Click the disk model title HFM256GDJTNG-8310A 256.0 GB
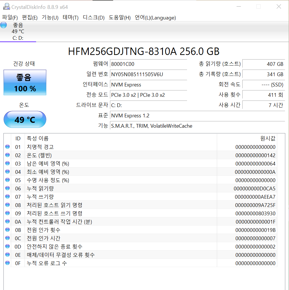Image resolution: width=289 pixels, height=290 pixels. pos(144,52)
